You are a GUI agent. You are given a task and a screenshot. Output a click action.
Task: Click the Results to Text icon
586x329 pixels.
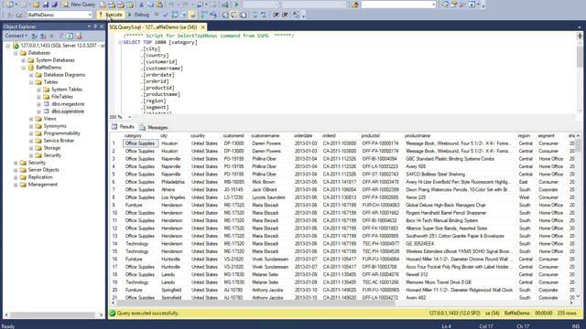click(225, 15)
